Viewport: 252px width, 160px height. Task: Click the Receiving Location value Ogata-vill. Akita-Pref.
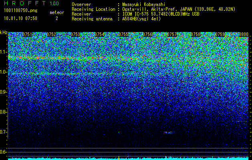(150, 9)
